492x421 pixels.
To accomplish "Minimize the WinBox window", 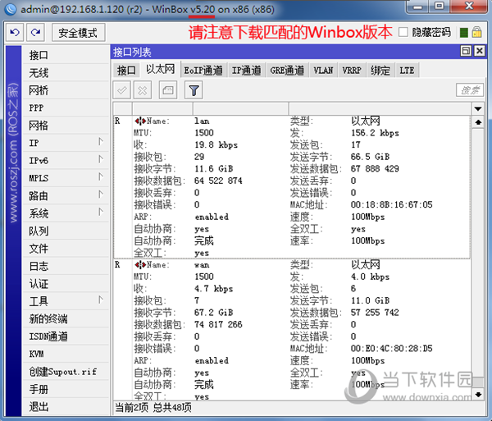I will click(417, 7).
